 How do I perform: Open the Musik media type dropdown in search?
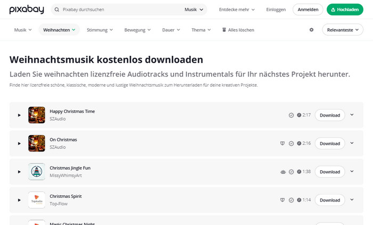click(194, 10)
